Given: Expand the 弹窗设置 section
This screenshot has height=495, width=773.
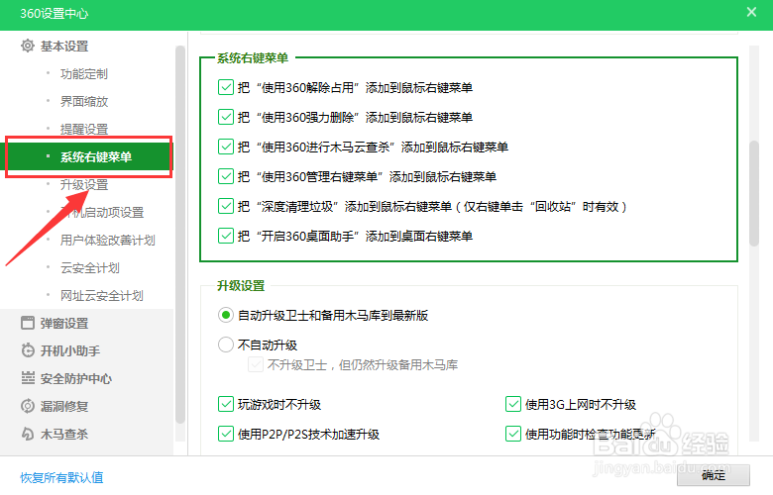Looking at the screenshot, I should [x=64, y=324].
